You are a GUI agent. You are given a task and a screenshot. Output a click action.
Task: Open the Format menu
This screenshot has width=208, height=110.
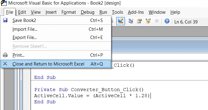(x=69, y=12)
